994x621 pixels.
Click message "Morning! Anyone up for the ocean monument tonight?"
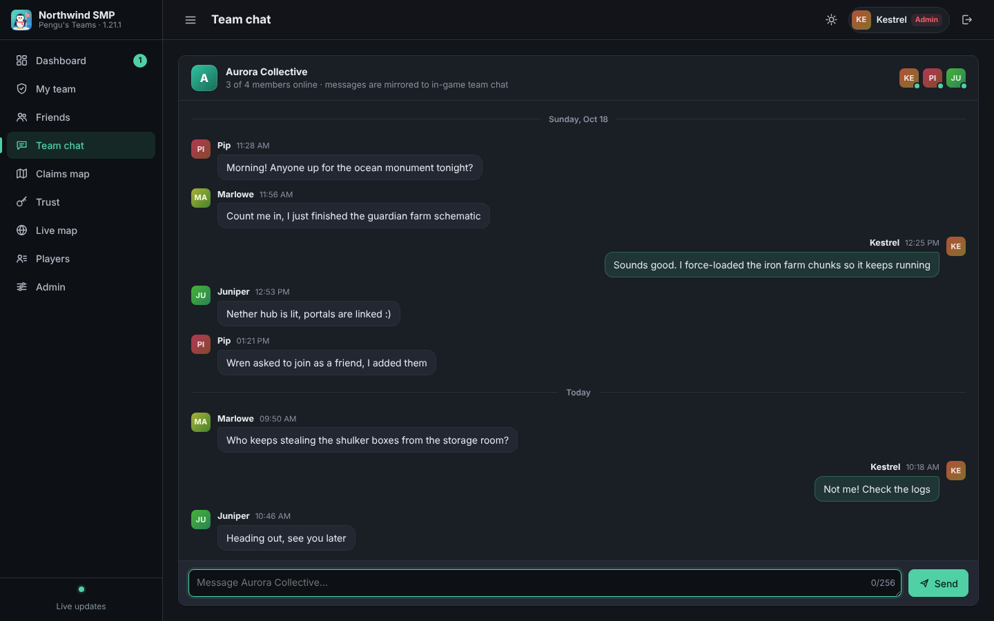coord(350,168)
